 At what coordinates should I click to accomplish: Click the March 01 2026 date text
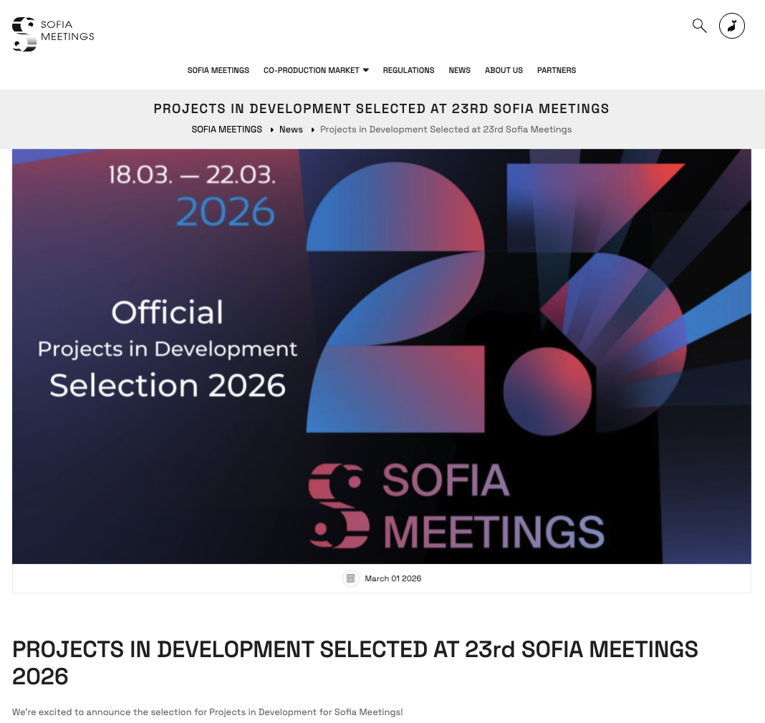point(393,578)
